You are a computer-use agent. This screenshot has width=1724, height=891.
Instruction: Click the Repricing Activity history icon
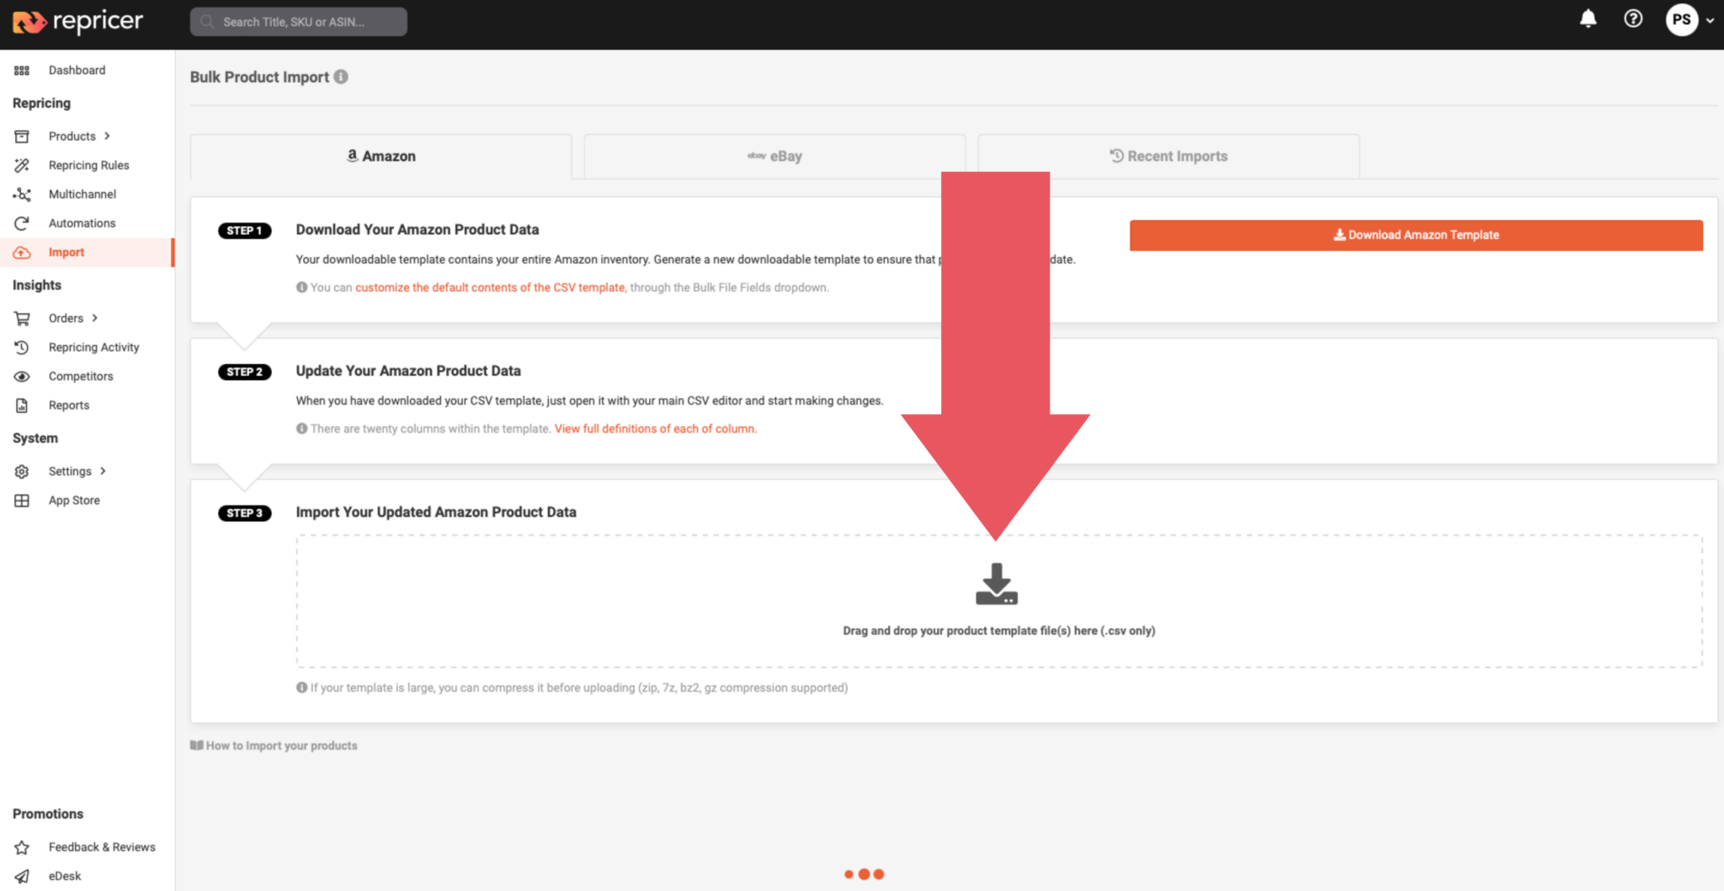click(x=22, y=348)
